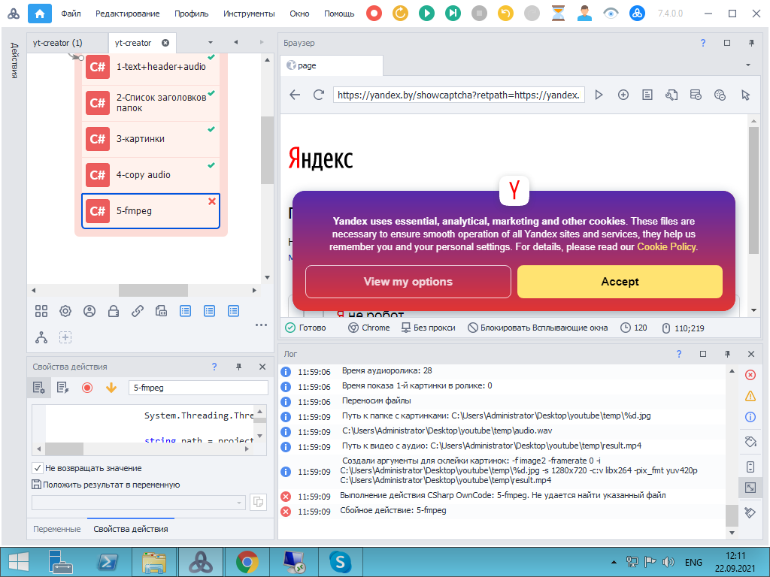Click the log line 'Сбойное действие: 5-fmpeg'
The width and height of the screenshot is (770, 577).
393,511
